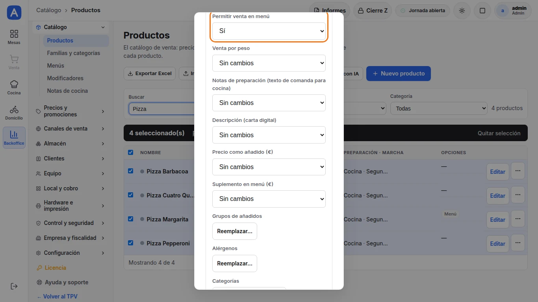Toggle the light/dark theme sun icon
This screenshot has width=538, height=302.
click(x=462, y=11)
